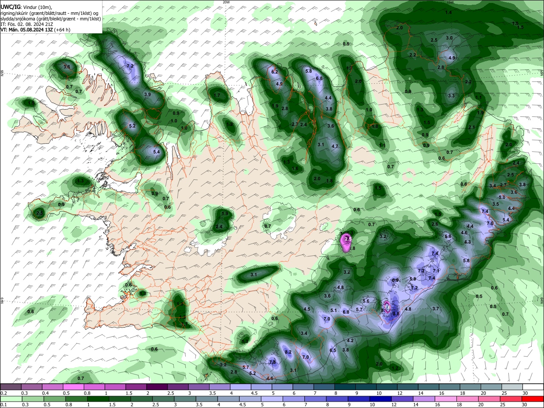
Task: Click the '8.2' precipitation value on the map
Action: tap(288, 352)
